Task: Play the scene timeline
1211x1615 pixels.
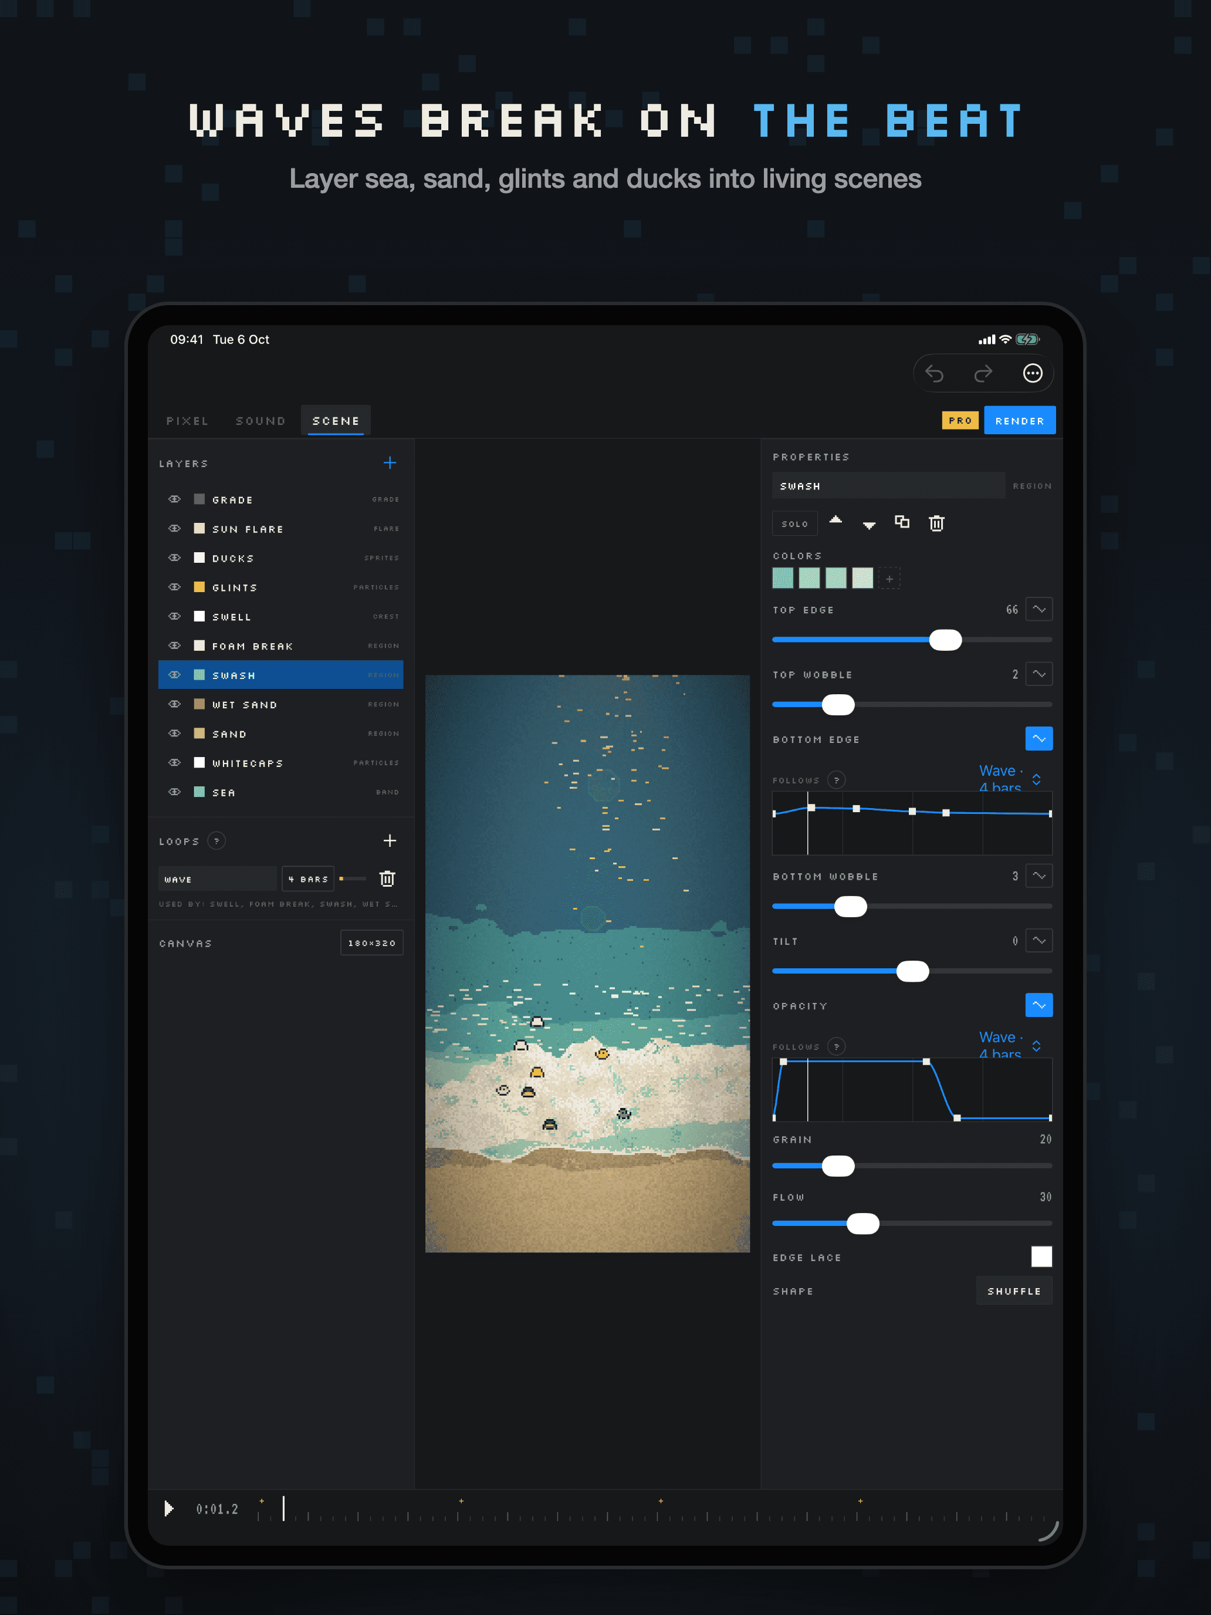Action: 168,1508
